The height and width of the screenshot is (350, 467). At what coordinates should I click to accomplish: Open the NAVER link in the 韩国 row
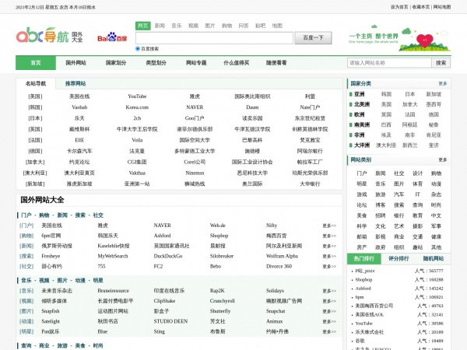click(195, 107)
